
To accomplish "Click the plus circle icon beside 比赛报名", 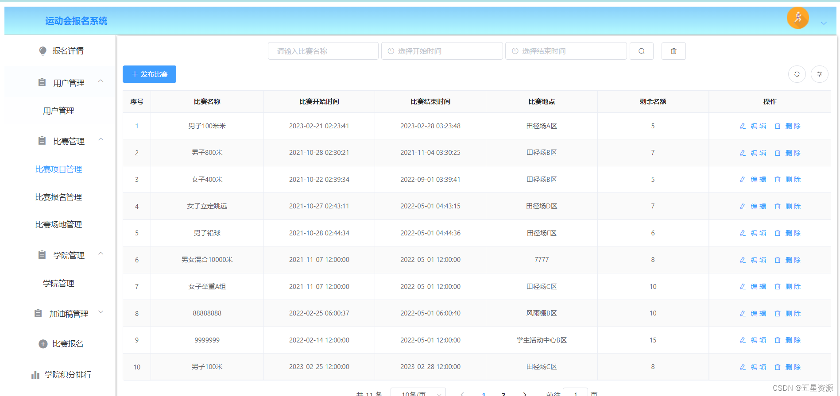I will pos(43,344).
